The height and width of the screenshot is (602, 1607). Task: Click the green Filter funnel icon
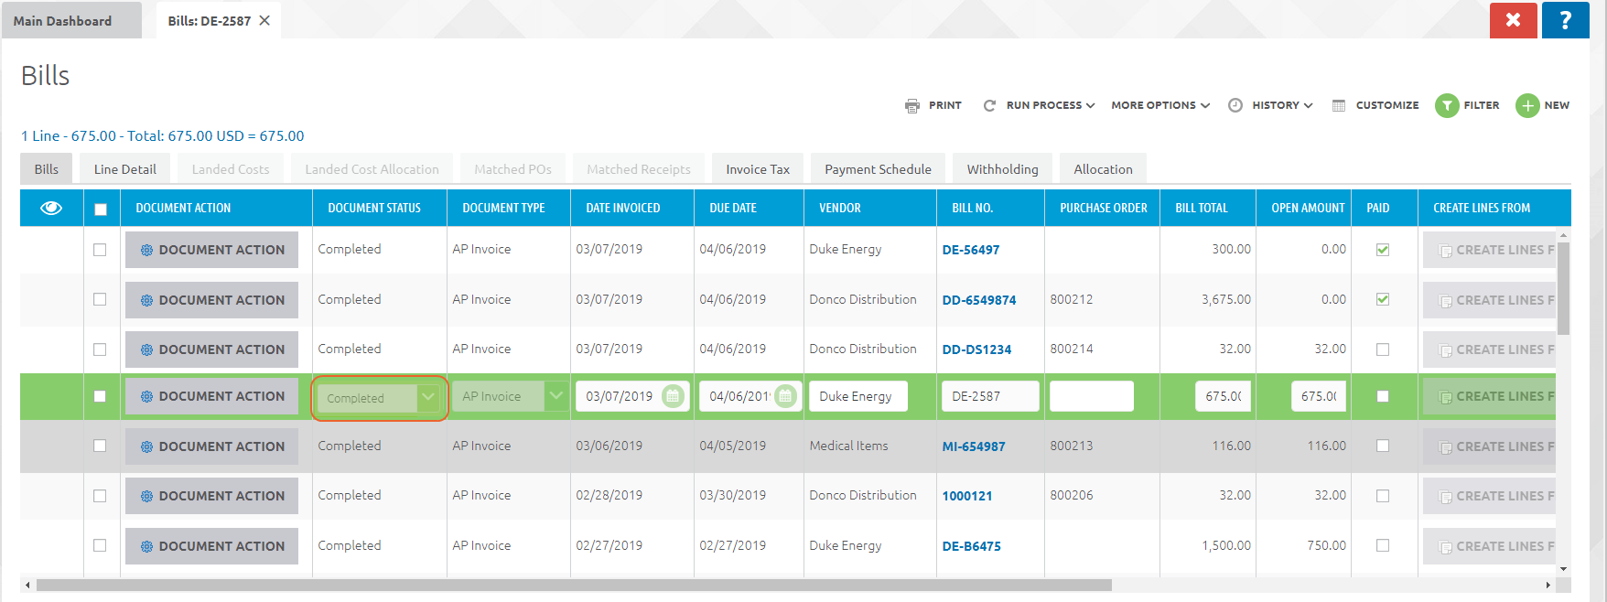coord(1447,105)
